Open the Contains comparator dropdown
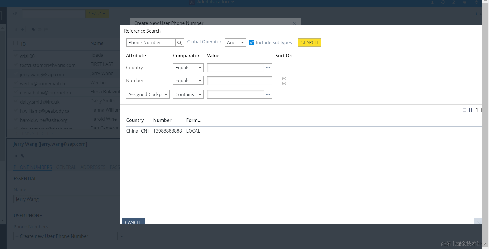The image size is (489, 249). [188, 94]
